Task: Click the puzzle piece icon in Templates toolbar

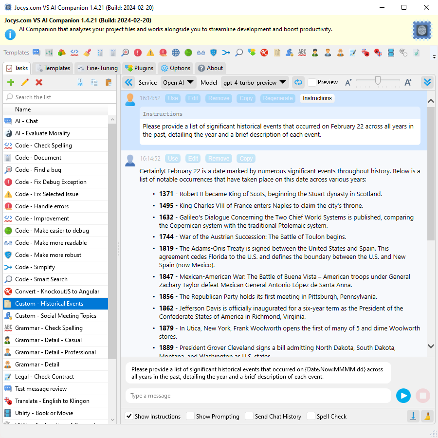Action: click(x=252, y=53)
